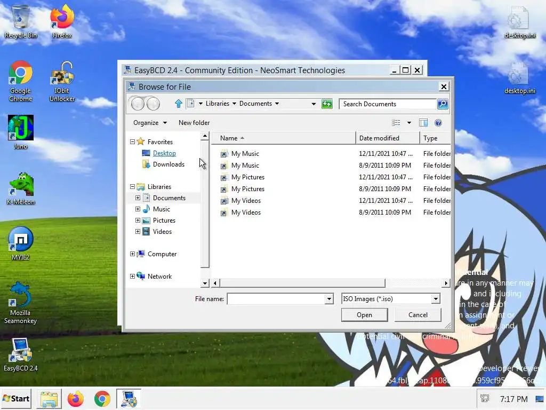Activate EasyBCD taskbar button
This screenshot has width=546, height=410.
(129, 399)
